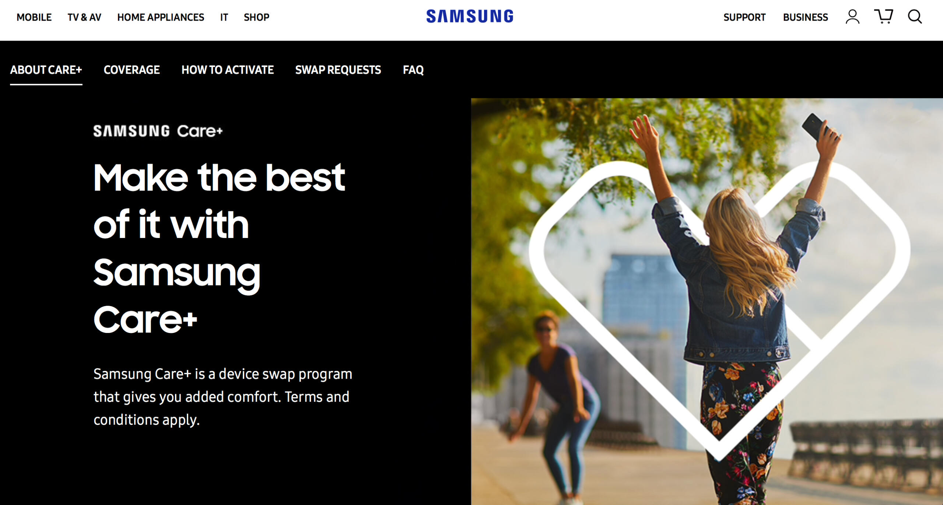
Task: Go to the SWAP REQUESTS tab
Action: pyautogui.click(x=338, y=70)
